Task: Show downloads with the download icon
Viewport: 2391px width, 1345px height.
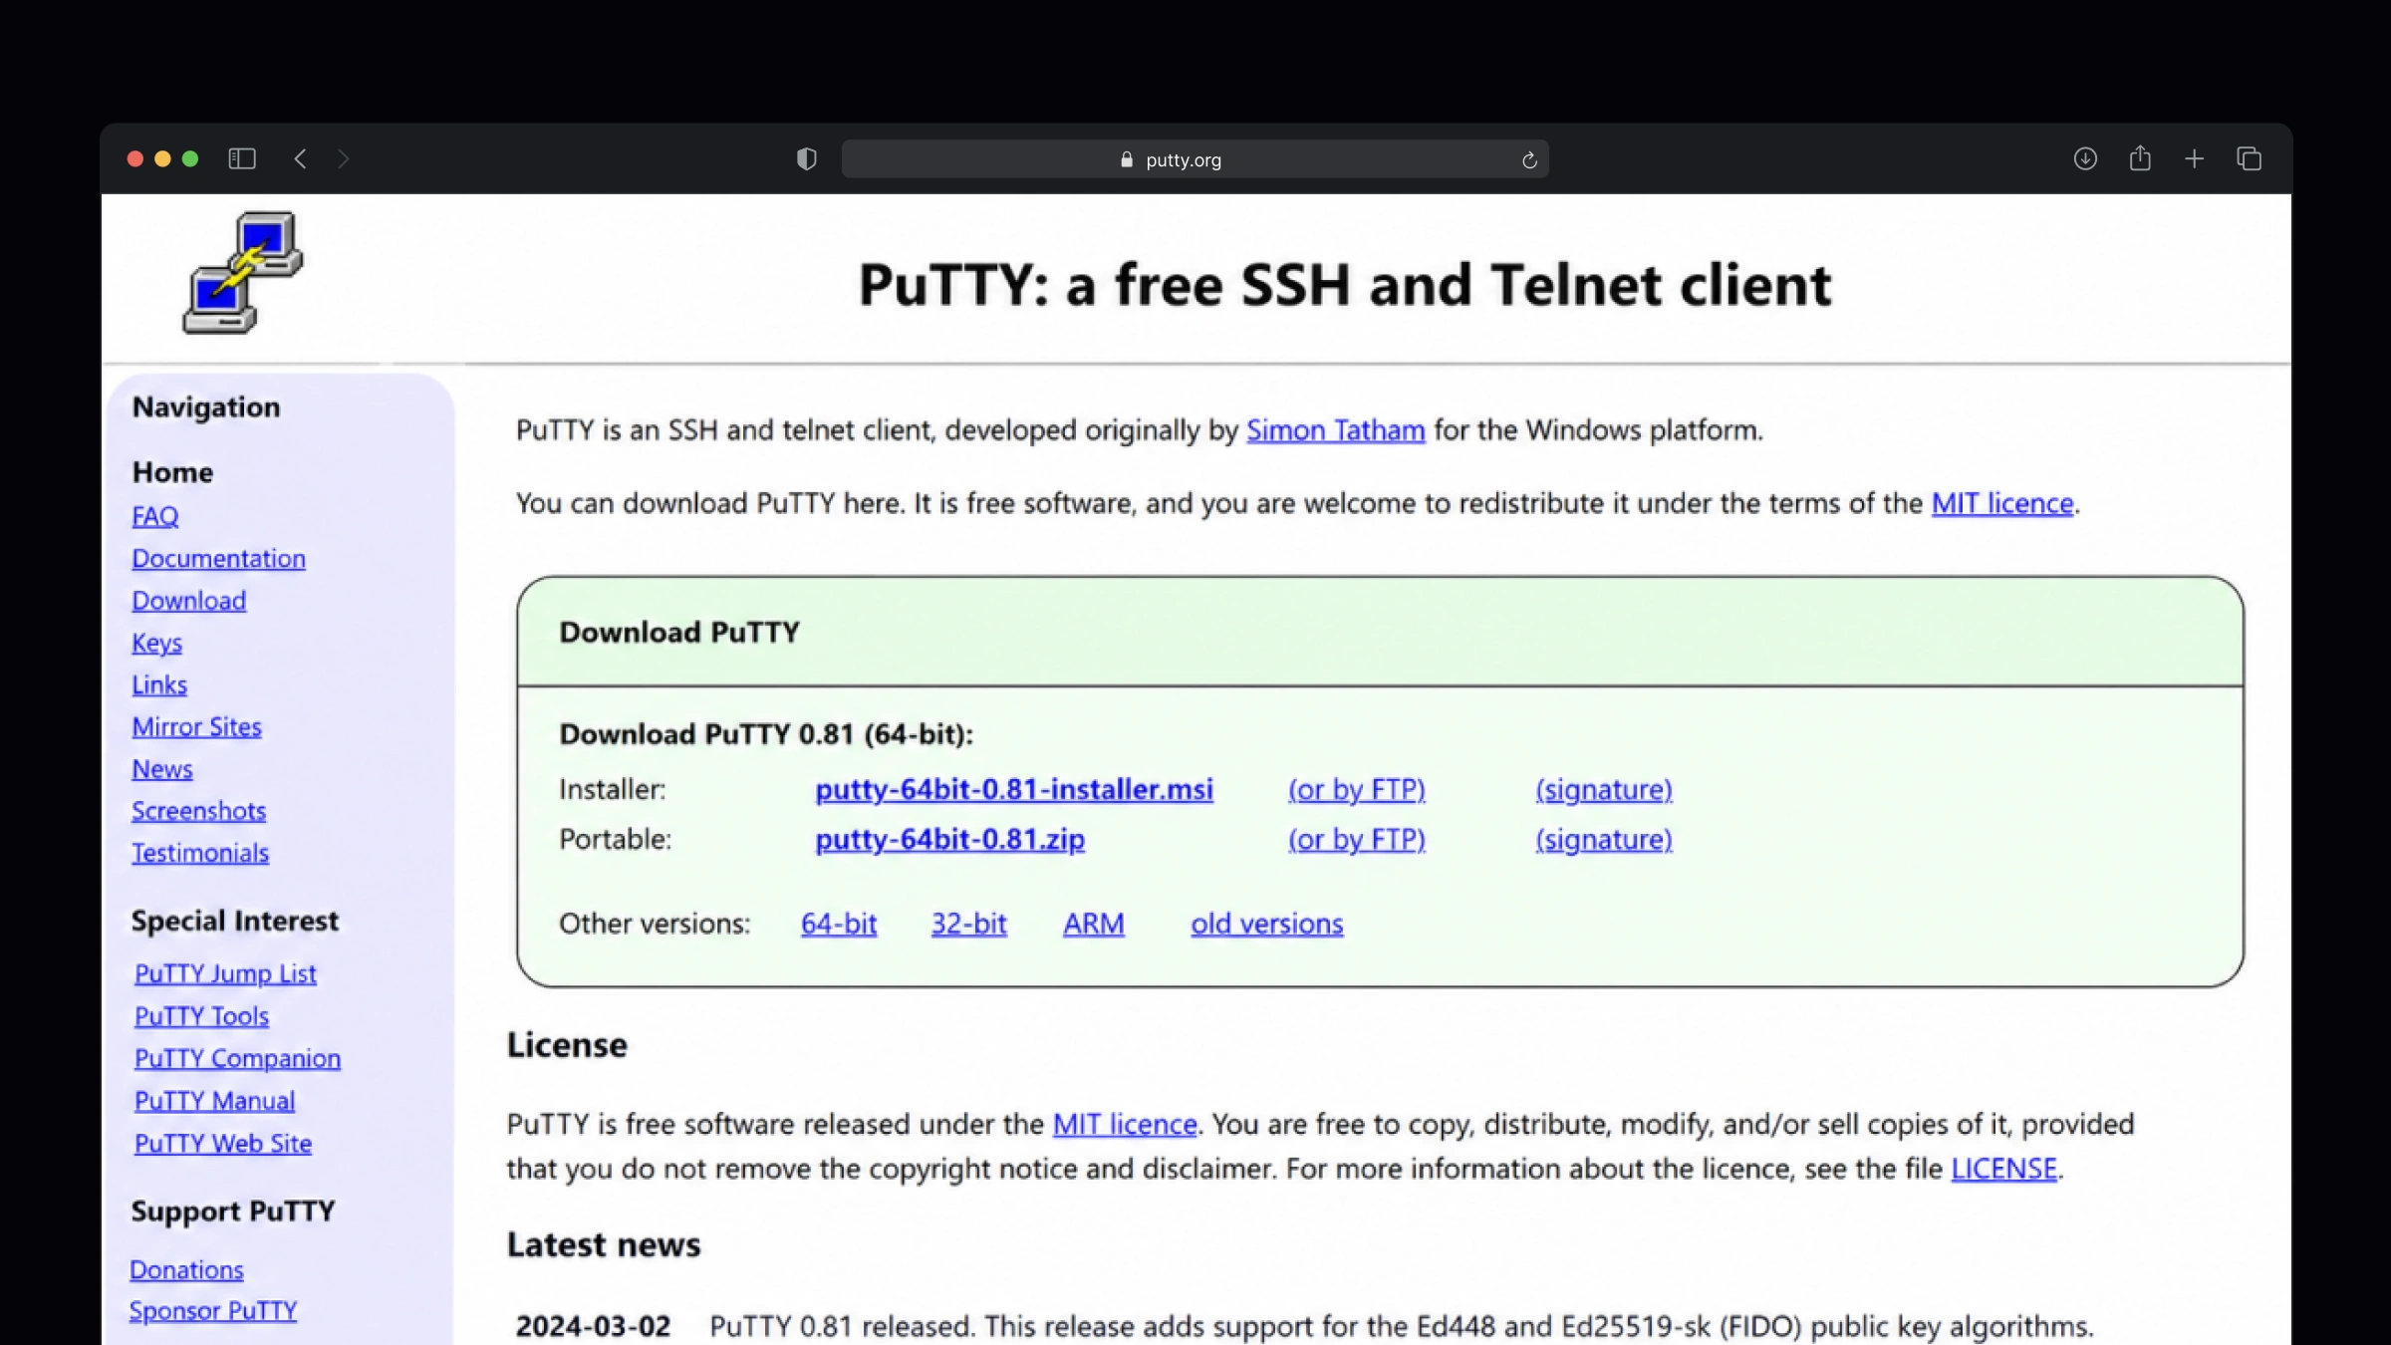Action: tap(2085, 158)
